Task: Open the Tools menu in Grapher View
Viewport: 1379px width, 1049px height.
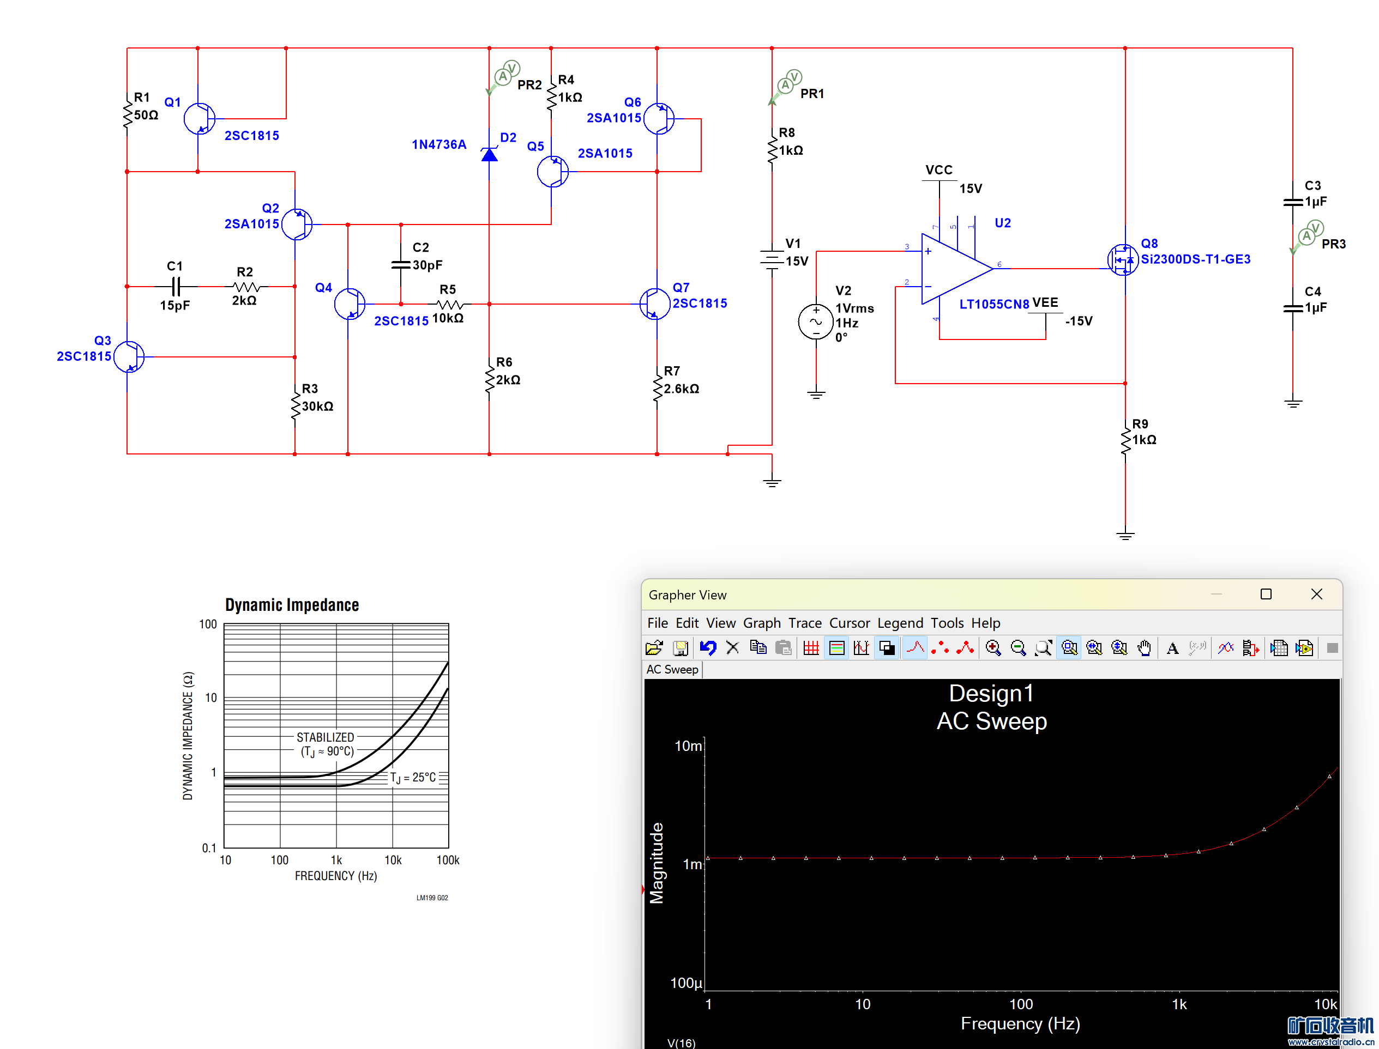Action: pos(947,622)
